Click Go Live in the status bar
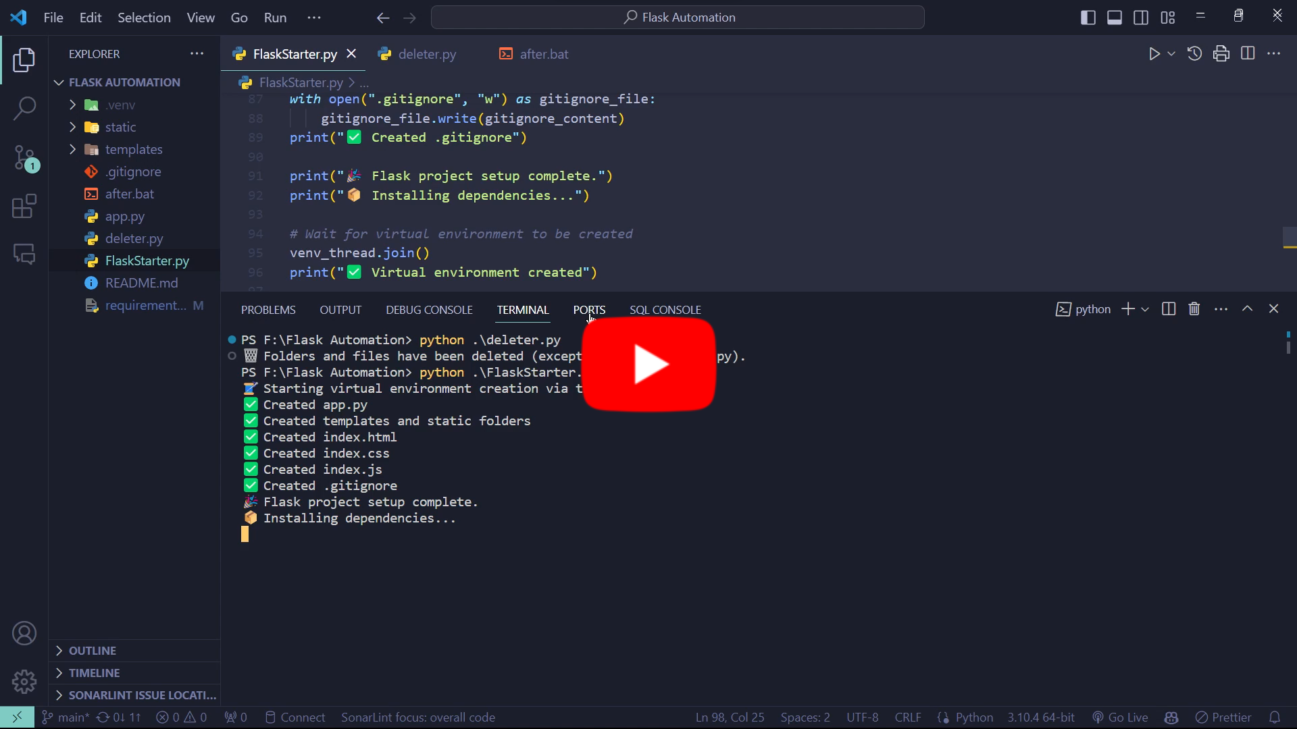Screen dimensions: 1297x729 coord(1120,718)
